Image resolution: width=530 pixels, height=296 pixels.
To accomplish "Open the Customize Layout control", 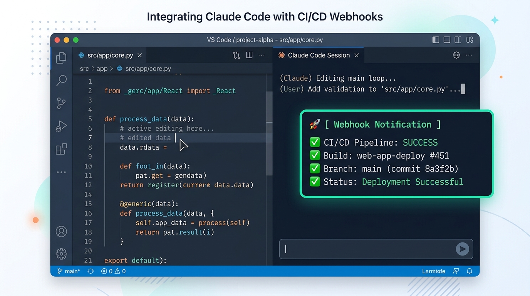I will click(x=470, y=40).
